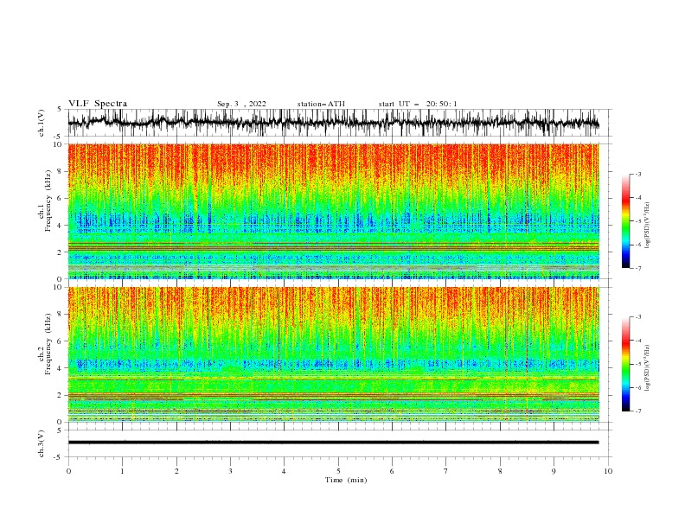
Task: Click the "5" minute tick on the time axis
Action: click(x=338, y=471)
